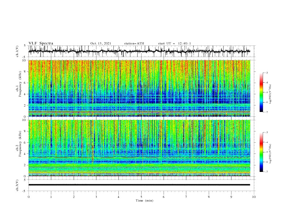This screenshot has width=286, height=221.
Task: Click the upper ch.1 color scale bar
Action: [x=261, y=92]
